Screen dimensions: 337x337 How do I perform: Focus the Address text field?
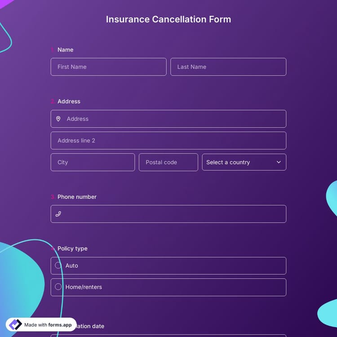click(x=173, y=119)
